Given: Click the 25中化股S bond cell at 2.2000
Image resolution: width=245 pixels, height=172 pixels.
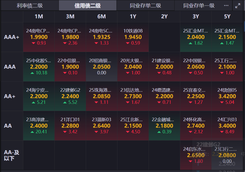Looking at the screenshot, I should click(x=39, y=66).
